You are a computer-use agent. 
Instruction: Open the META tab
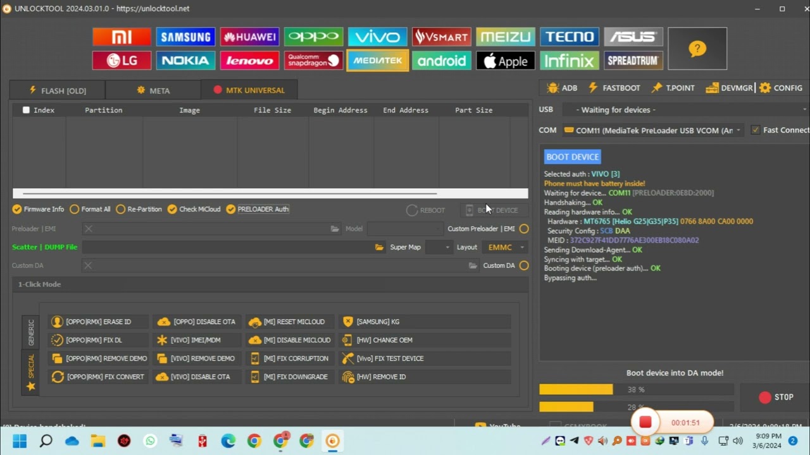153,90
